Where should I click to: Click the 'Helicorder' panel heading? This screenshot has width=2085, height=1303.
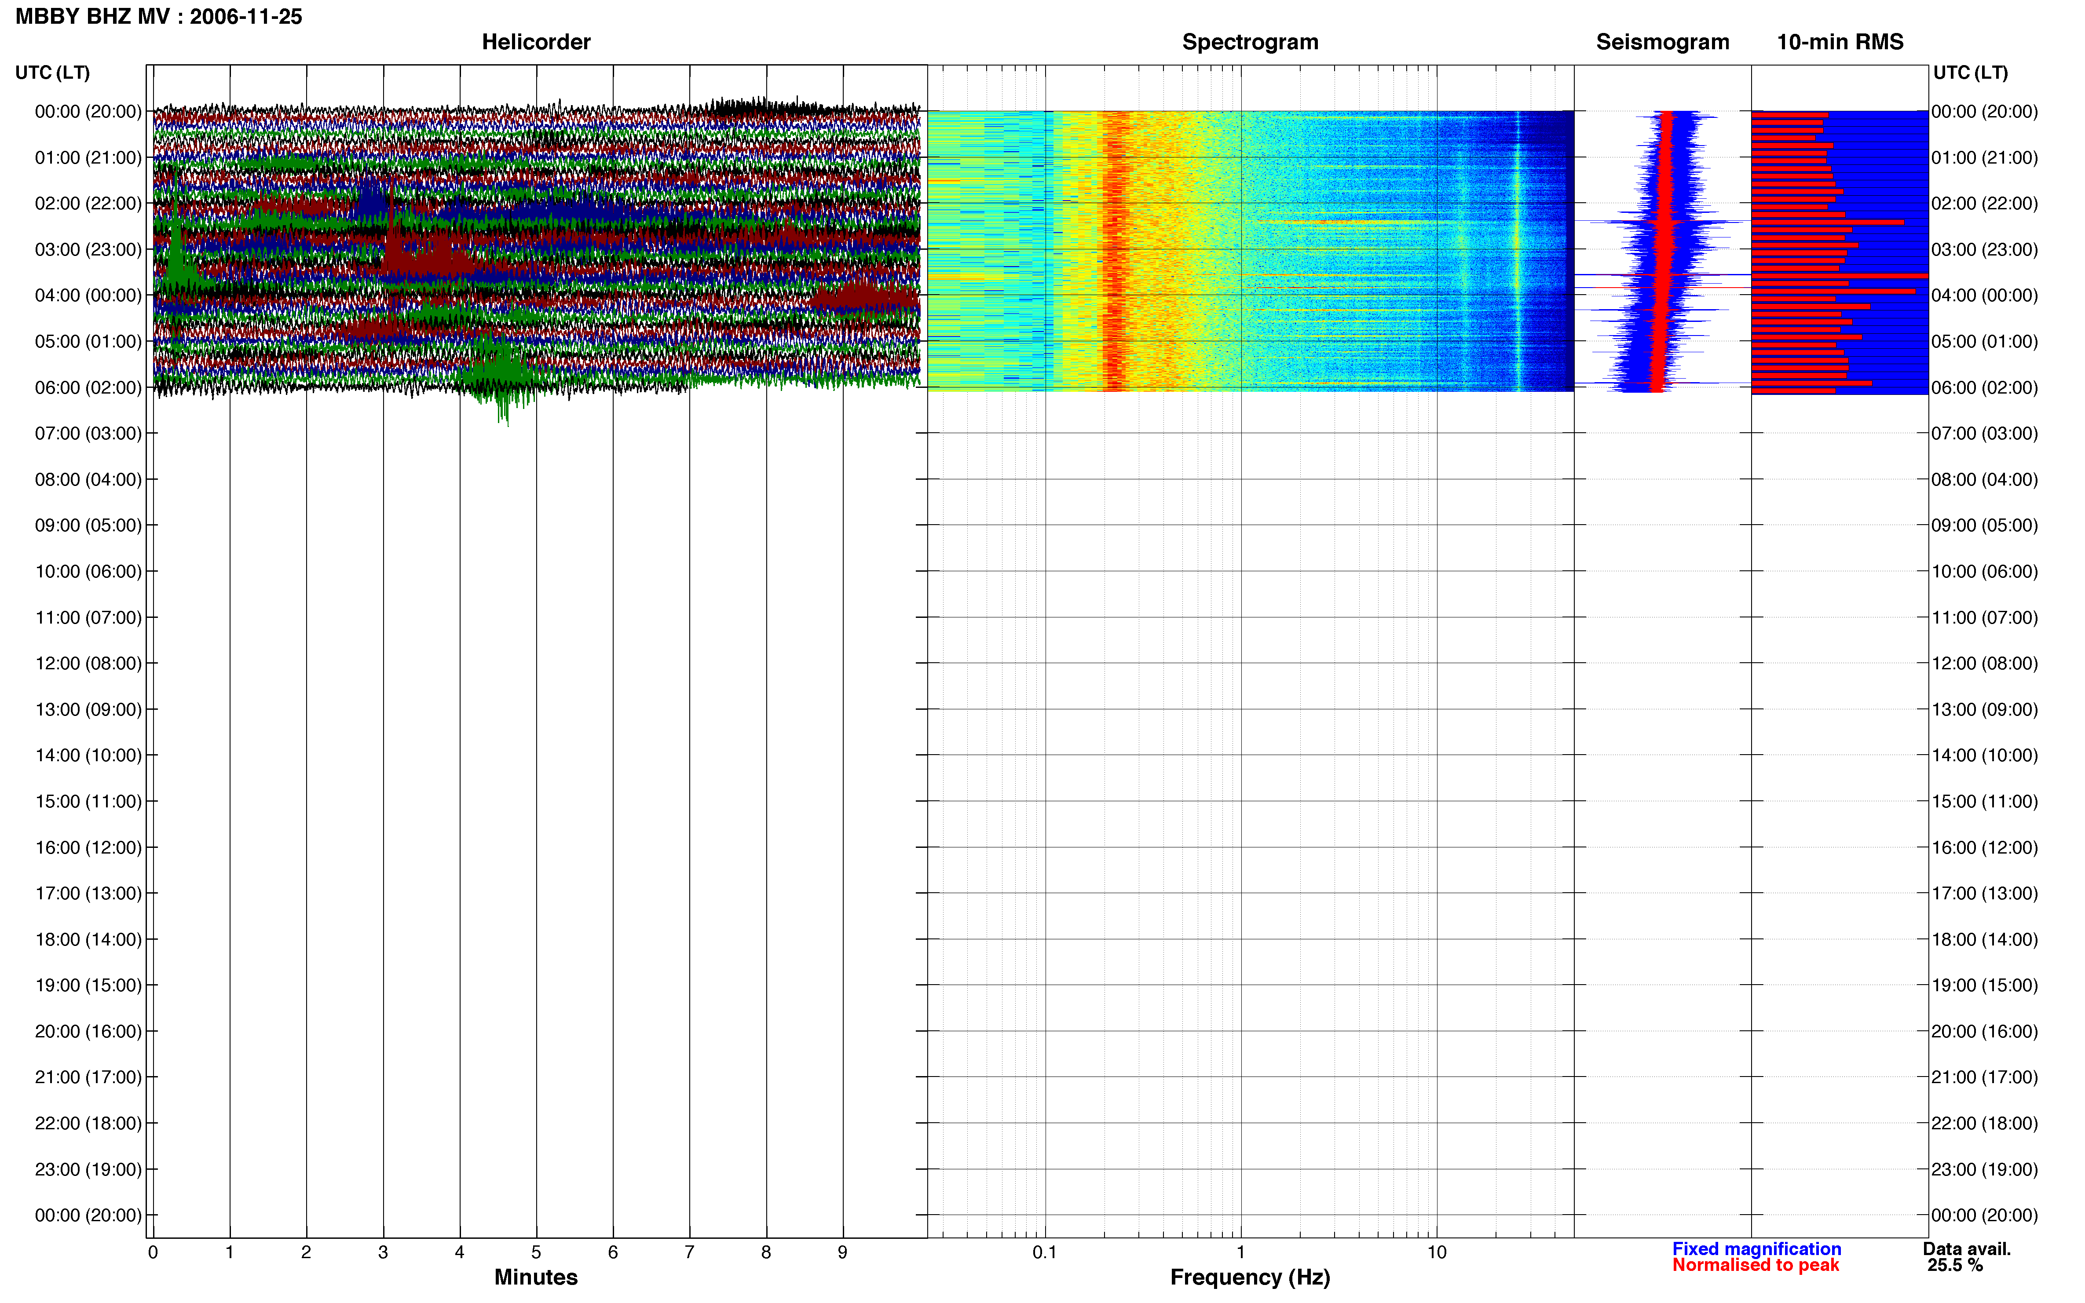pyautogui.click(x=535, y=41)
